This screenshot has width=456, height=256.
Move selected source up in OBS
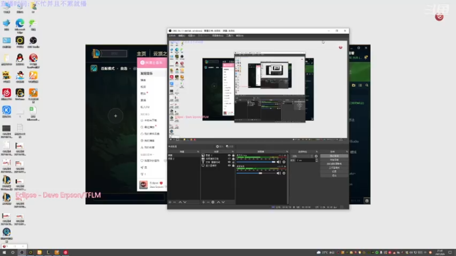218,202
